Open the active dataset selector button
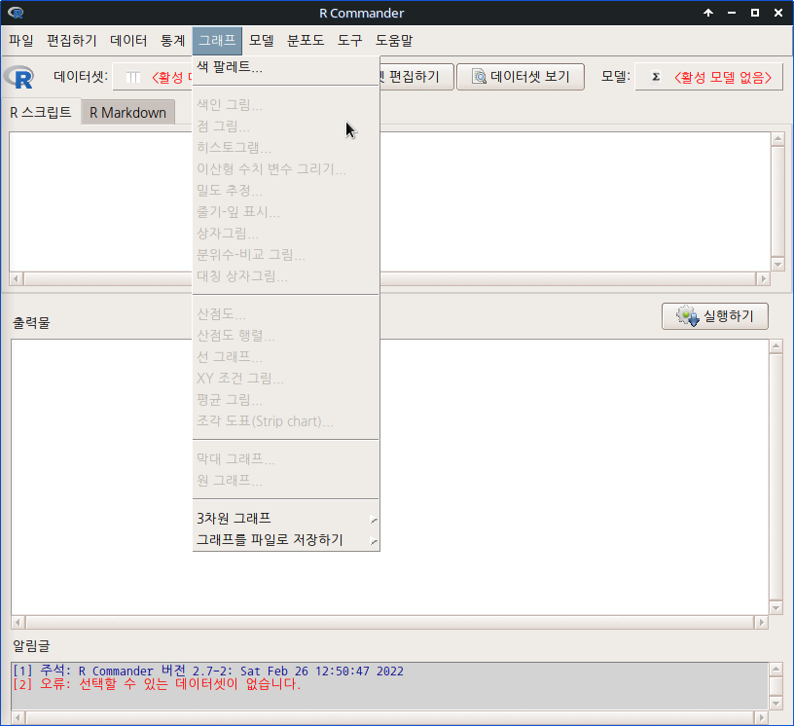Image resolution: width=794 pixels, height=726 pixels. tap(153, 77)
